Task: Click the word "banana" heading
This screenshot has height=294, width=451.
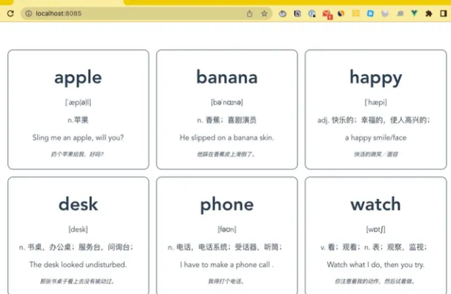Action: coord(227,77)
